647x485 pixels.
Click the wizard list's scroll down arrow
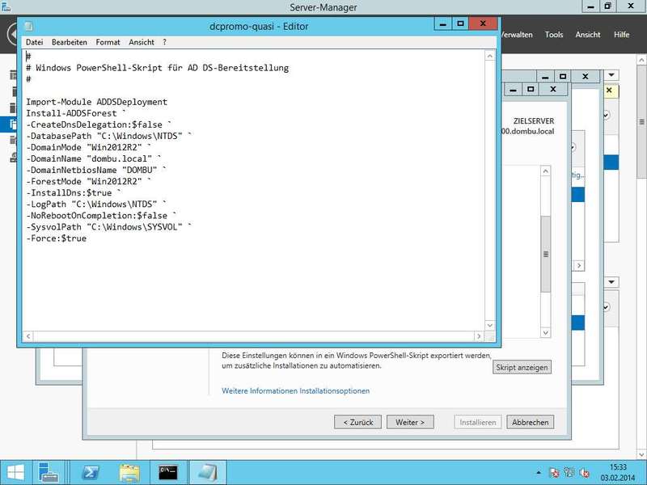(545, 332)
